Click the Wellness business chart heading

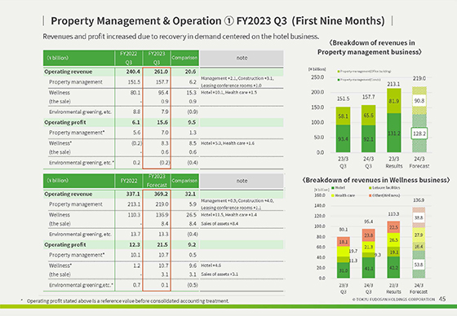pos(376,181)
